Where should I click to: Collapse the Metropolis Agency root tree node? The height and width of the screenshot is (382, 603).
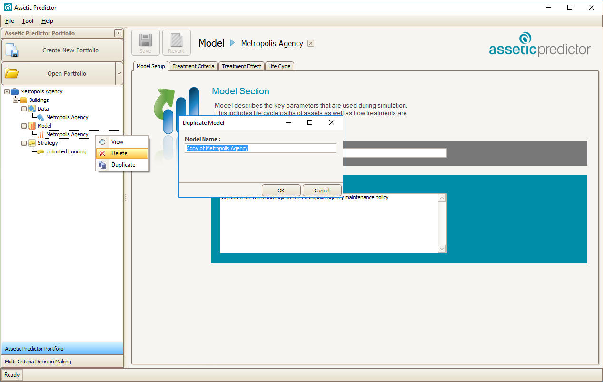click(x=7, y=91)
